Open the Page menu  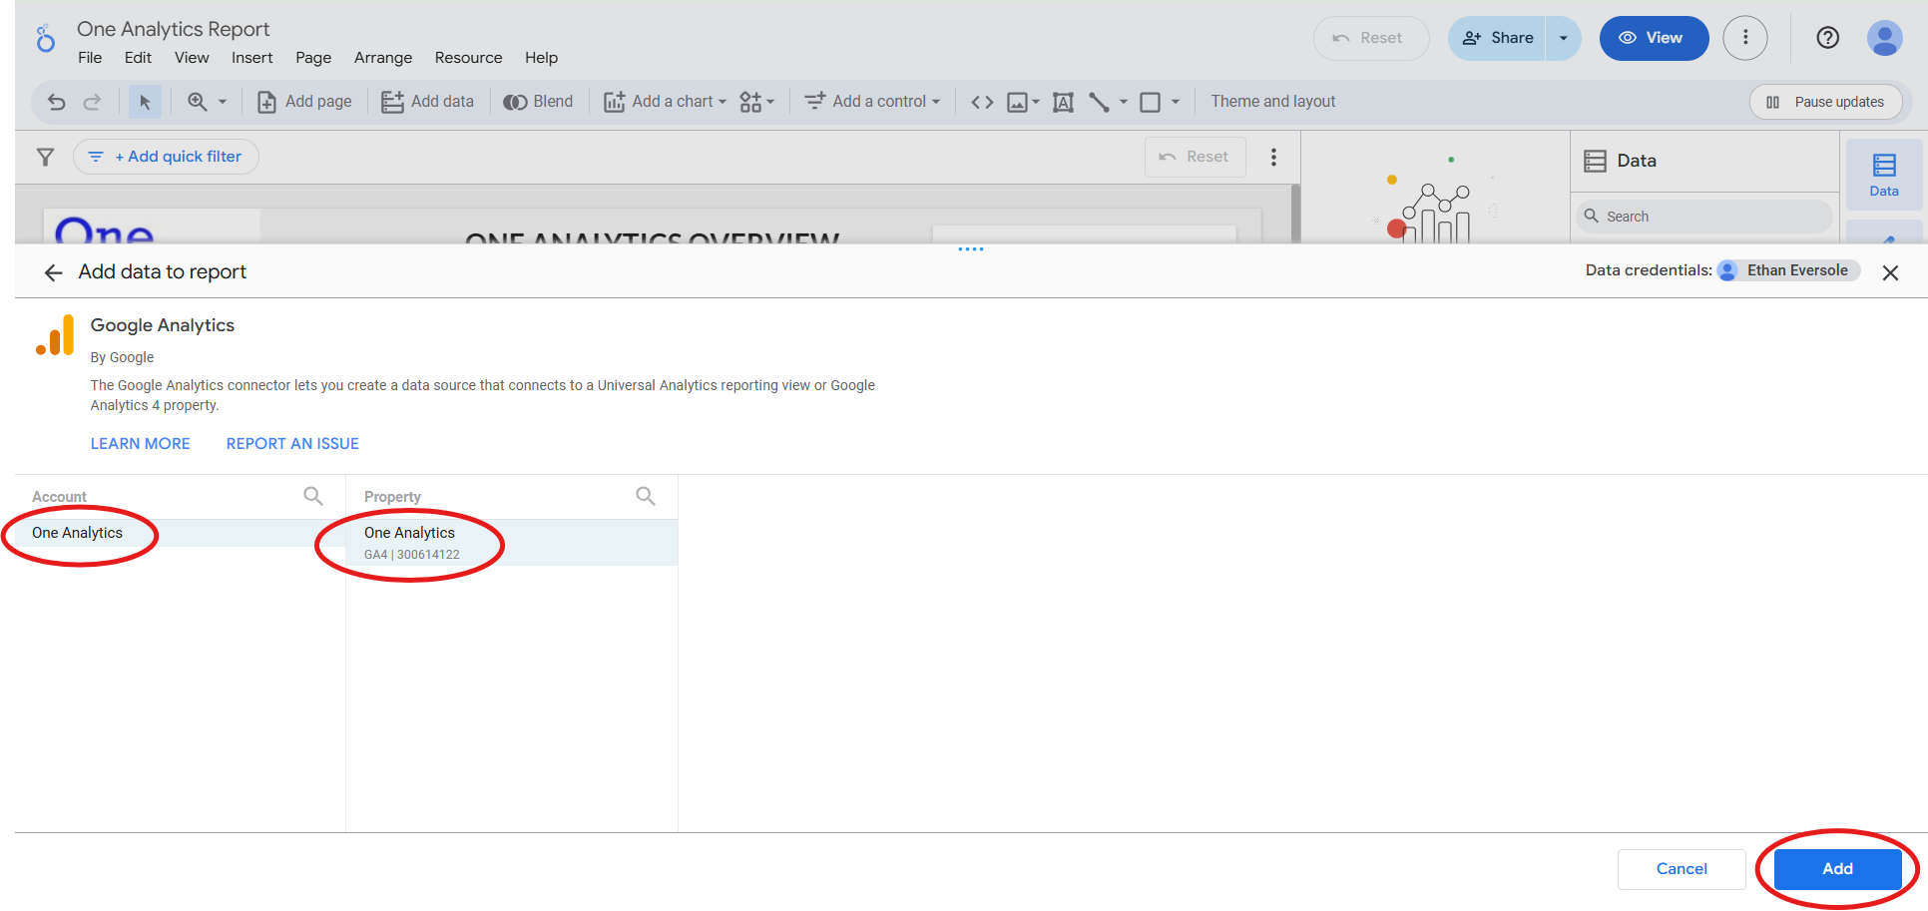click(313, 58)
